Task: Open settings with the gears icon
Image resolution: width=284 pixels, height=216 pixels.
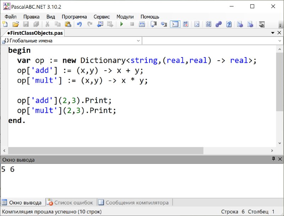Action: 219,24
